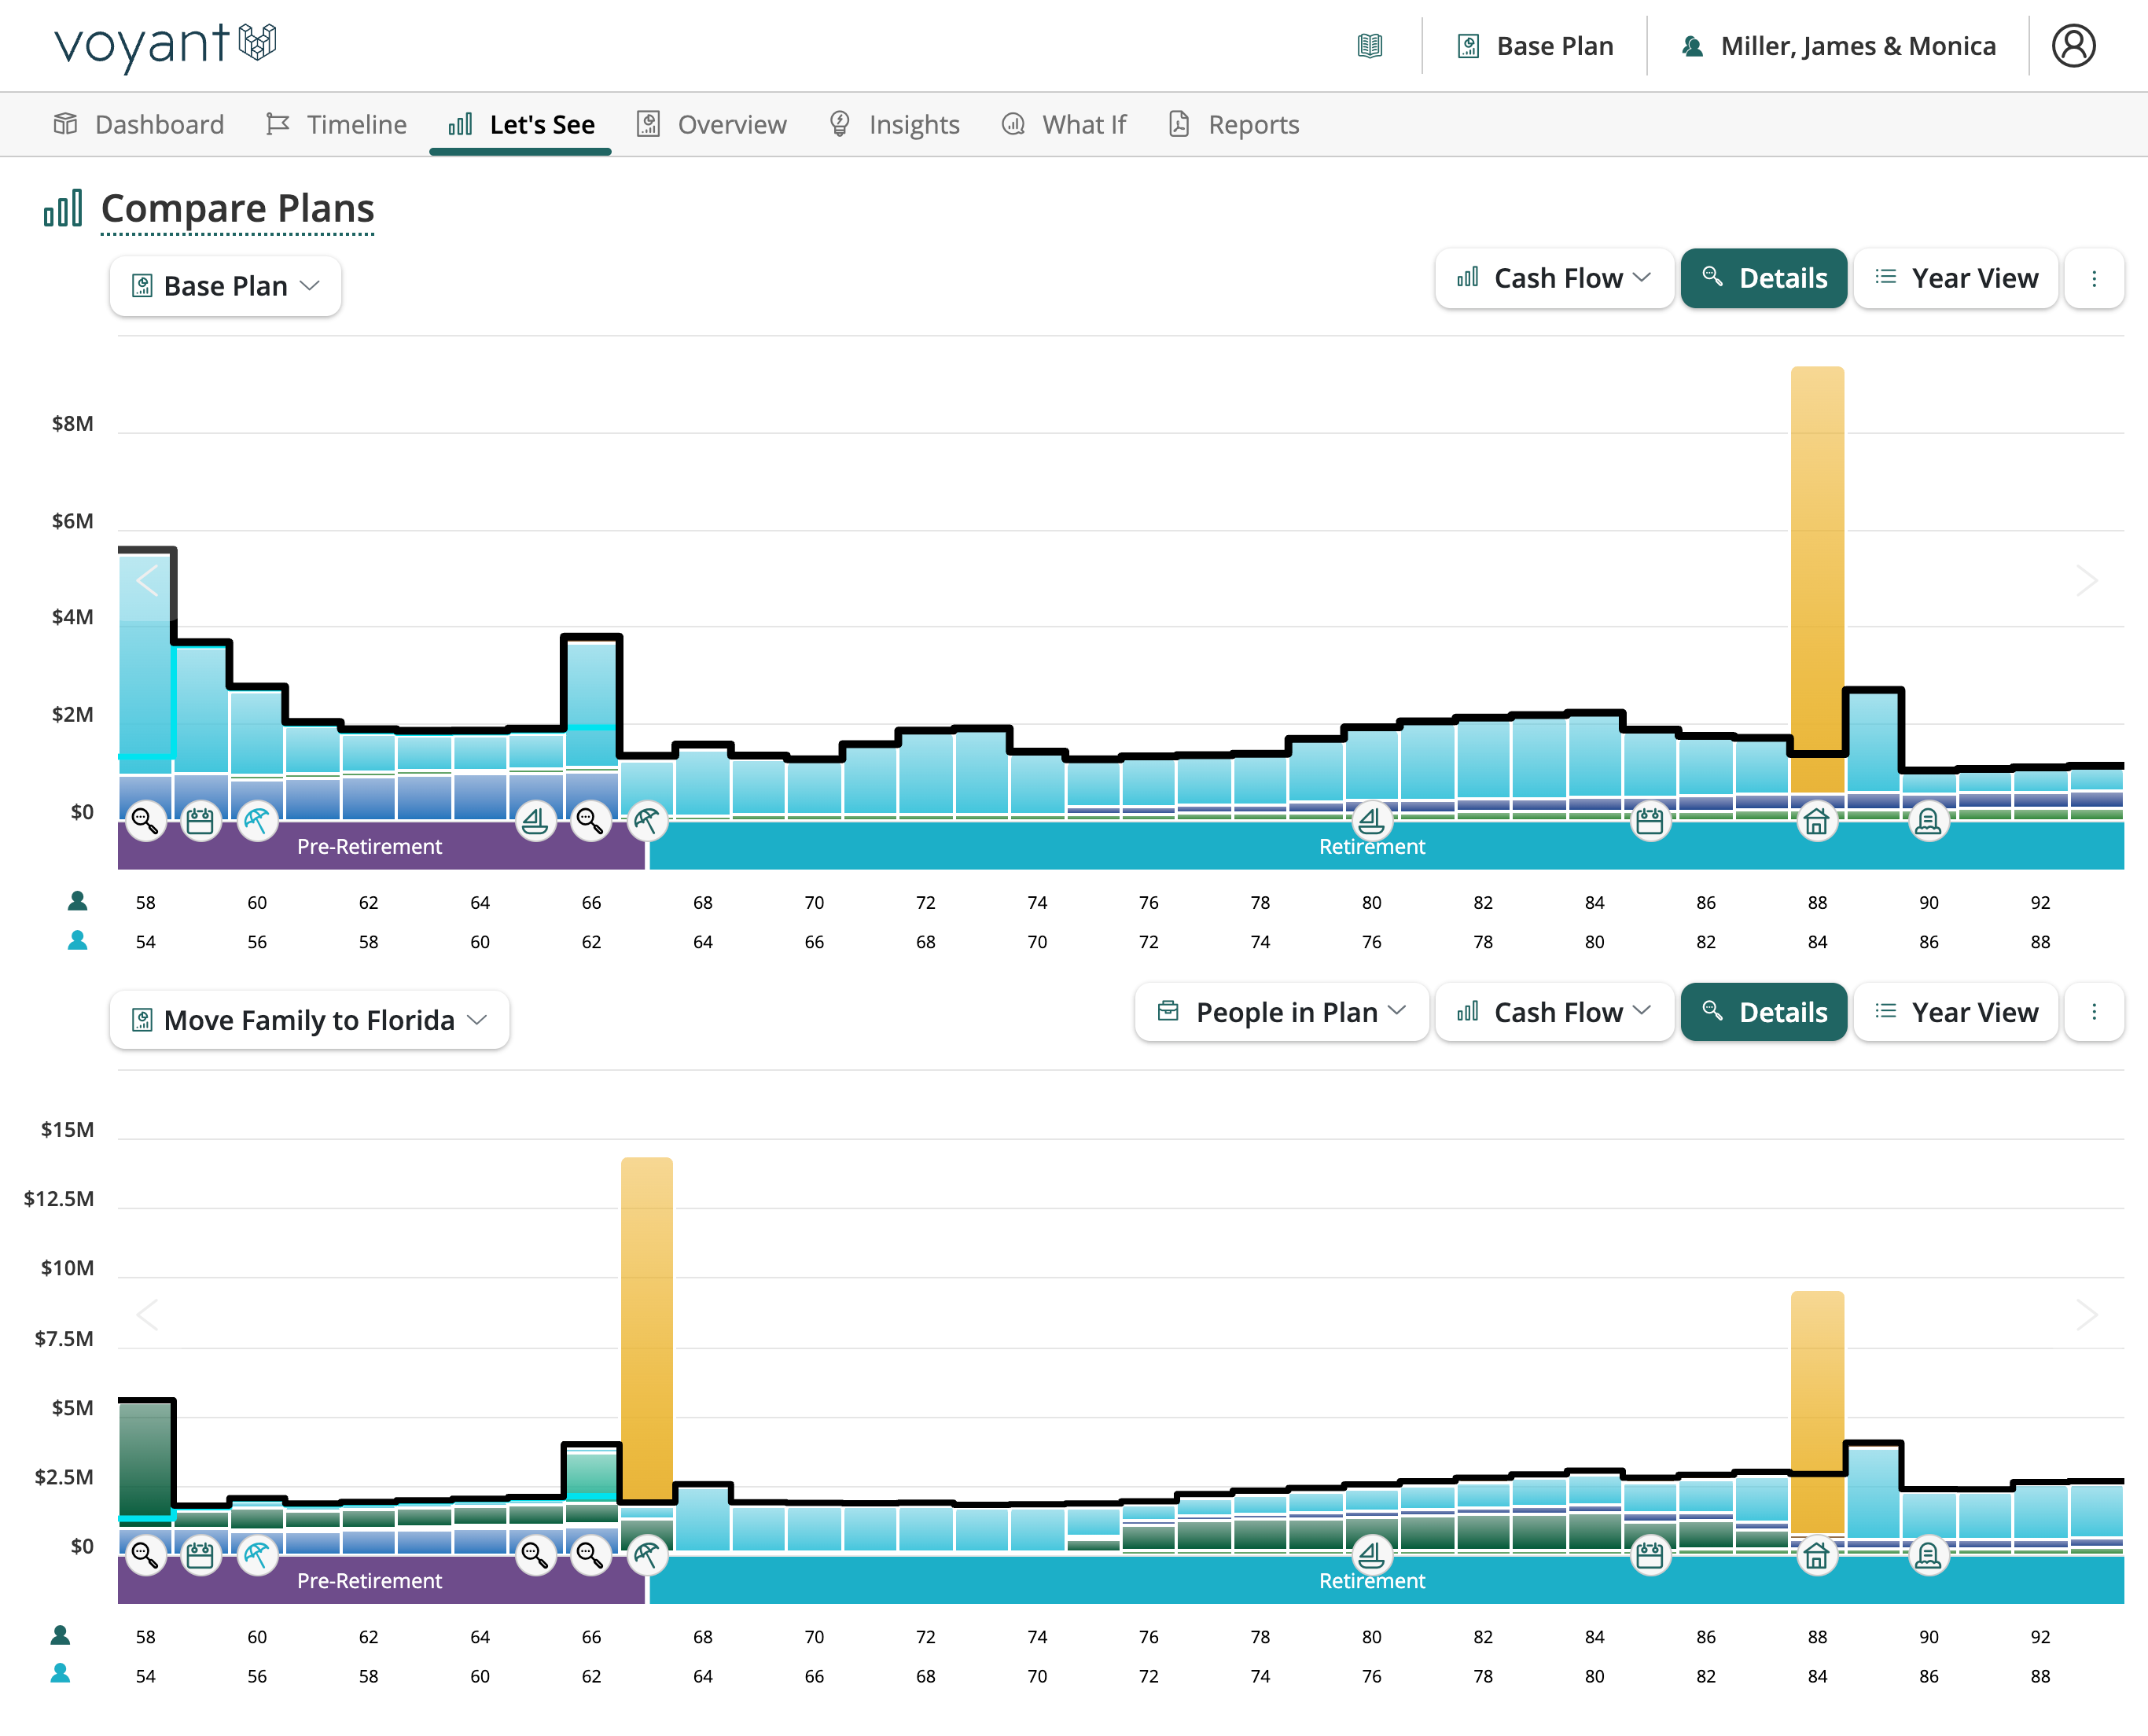The height and width of the screenshot is (1736, 2148).
Task: Open the user profile account icon
Action: [2073, 46]
